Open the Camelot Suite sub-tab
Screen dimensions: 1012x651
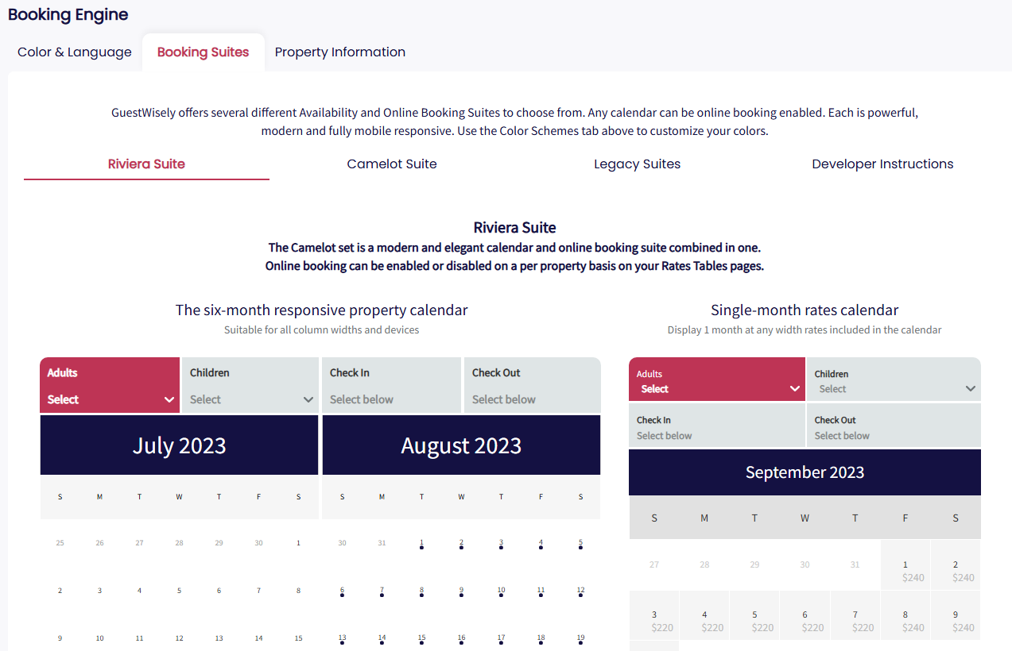[392, 164]
